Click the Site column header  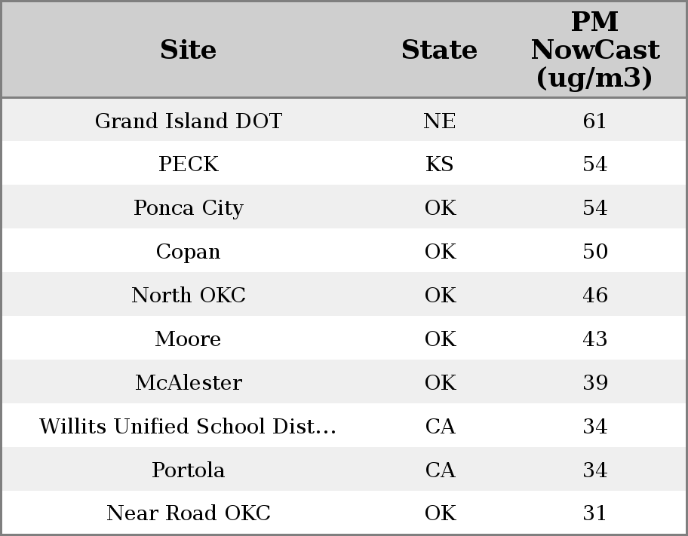click(188, 50)
